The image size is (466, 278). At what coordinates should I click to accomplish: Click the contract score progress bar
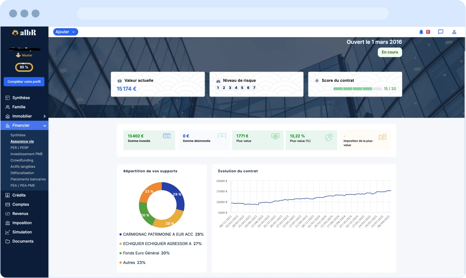[x=357, y=89]
